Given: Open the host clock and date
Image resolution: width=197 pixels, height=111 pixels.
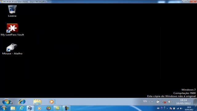Looking at the screenshot, I should coord(189,109).
